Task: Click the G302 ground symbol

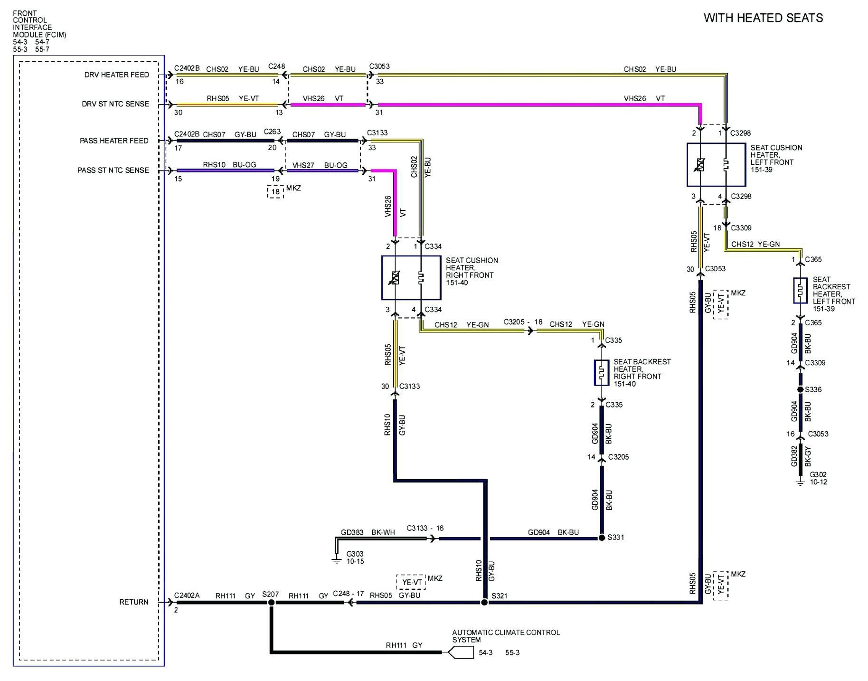Action: [x=800, y=482]
